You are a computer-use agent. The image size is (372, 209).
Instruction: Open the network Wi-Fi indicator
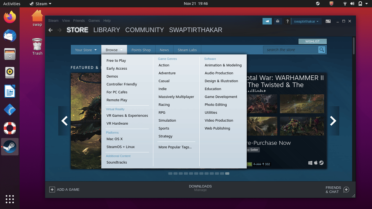click(345, 4)
